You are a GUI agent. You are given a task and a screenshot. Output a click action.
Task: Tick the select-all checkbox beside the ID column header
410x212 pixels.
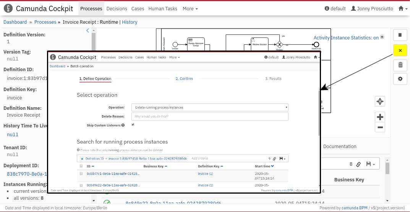(81, 166)
